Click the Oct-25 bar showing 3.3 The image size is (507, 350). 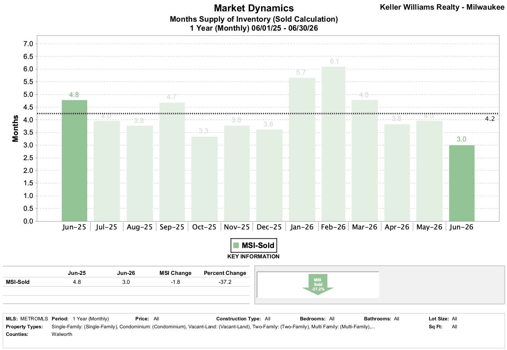(204, 179)
